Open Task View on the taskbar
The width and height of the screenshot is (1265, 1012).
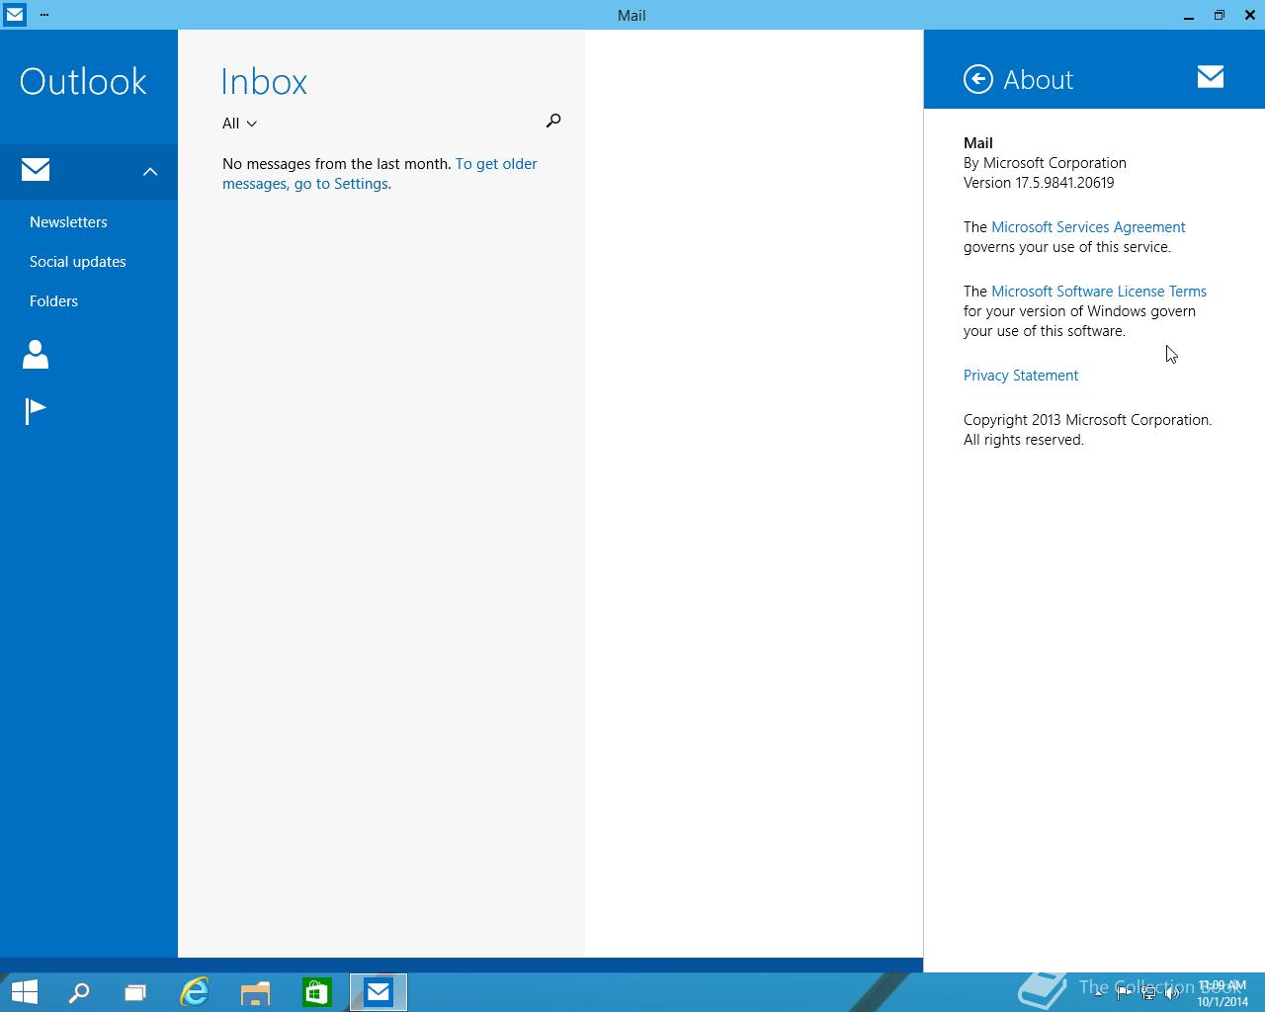(135, 992)
